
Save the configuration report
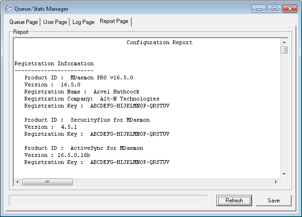[273, 201]
